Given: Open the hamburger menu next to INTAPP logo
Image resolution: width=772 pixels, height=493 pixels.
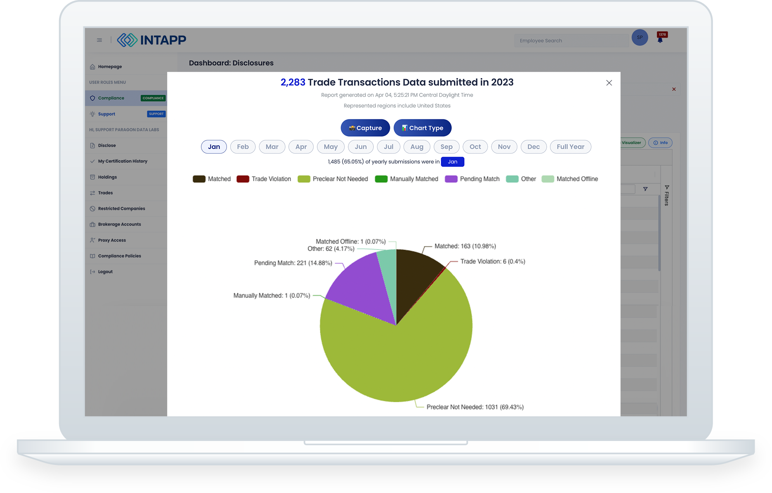Looking at the screenshot, I should pyautogui.click(x=99, y=40).
